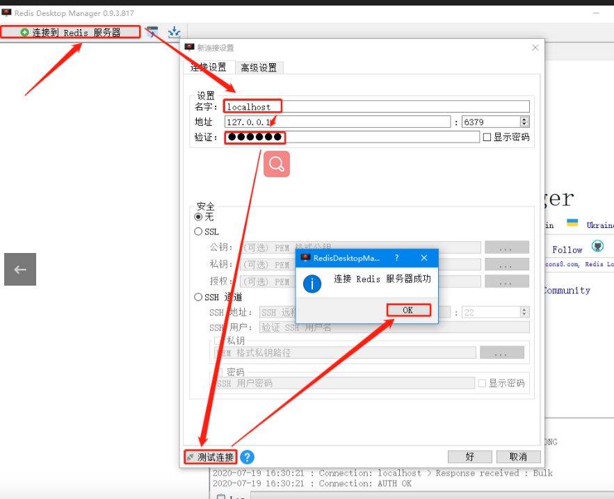The width and height of the screenshot is (614, 499).
Task: Switch to the 高级设置 tab
Action: coord(259,67)
